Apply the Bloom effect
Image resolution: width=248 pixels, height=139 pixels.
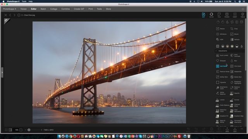[235, 34]
